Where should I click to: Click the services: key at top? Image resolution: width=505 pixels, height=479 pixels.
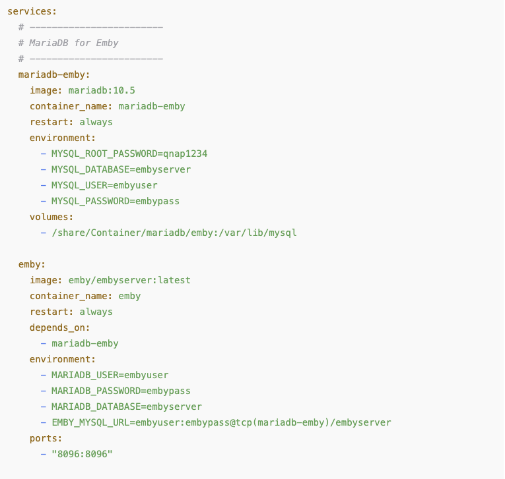click(32, 12)
